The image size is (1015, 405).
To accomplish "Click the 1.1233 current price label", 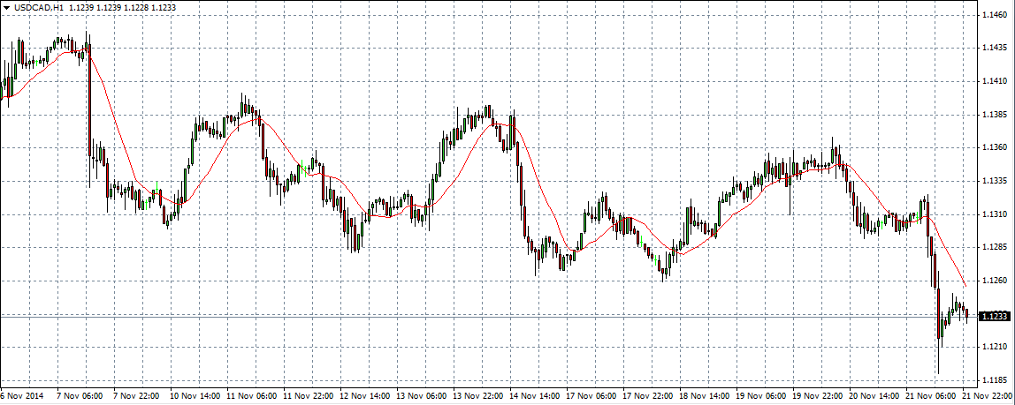I will (x=994, y=317).
